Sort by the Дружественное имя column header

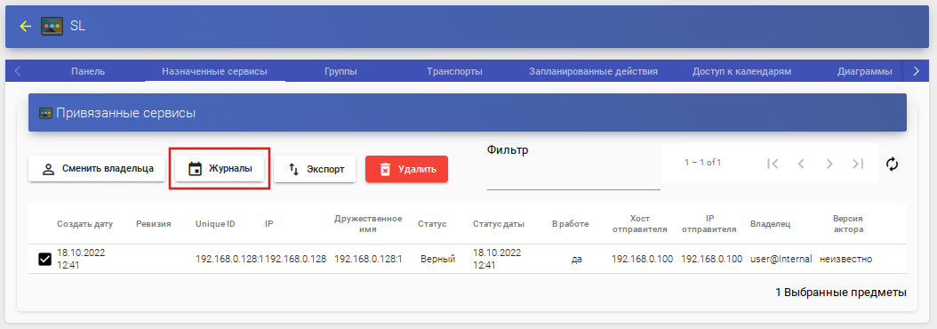(x=368, y=224)
